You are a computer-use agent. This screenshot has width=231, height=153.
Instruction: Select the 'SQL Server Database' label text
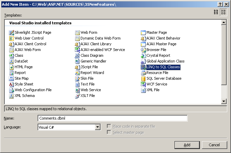pos(164,78)
